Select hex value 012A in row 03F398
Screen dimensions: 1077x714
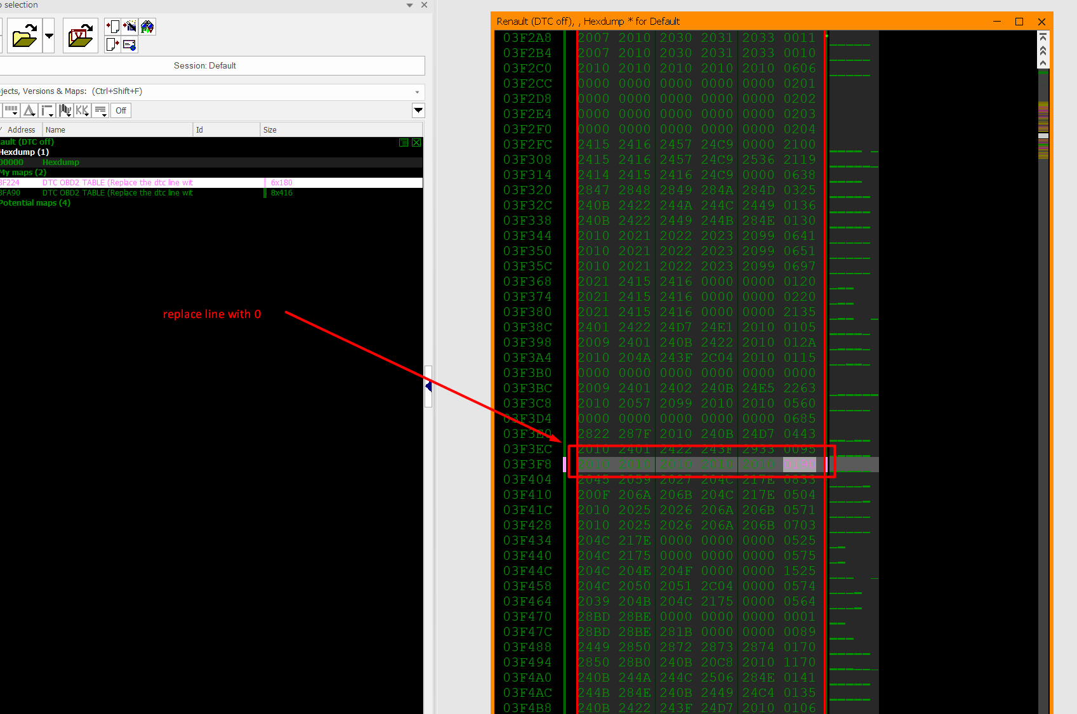[800, 343]
